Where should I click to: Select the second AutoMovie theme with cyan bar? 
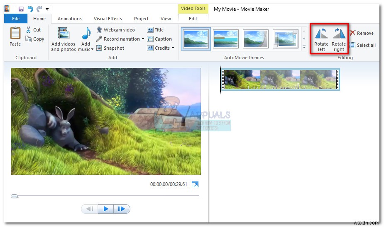pyautogui.click(x=226, y=39)
